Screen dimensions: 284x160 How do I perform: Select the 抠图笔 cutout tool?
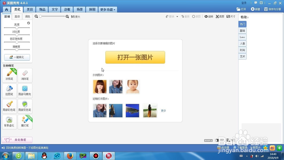pyautogui.click(x=9, y=91)
